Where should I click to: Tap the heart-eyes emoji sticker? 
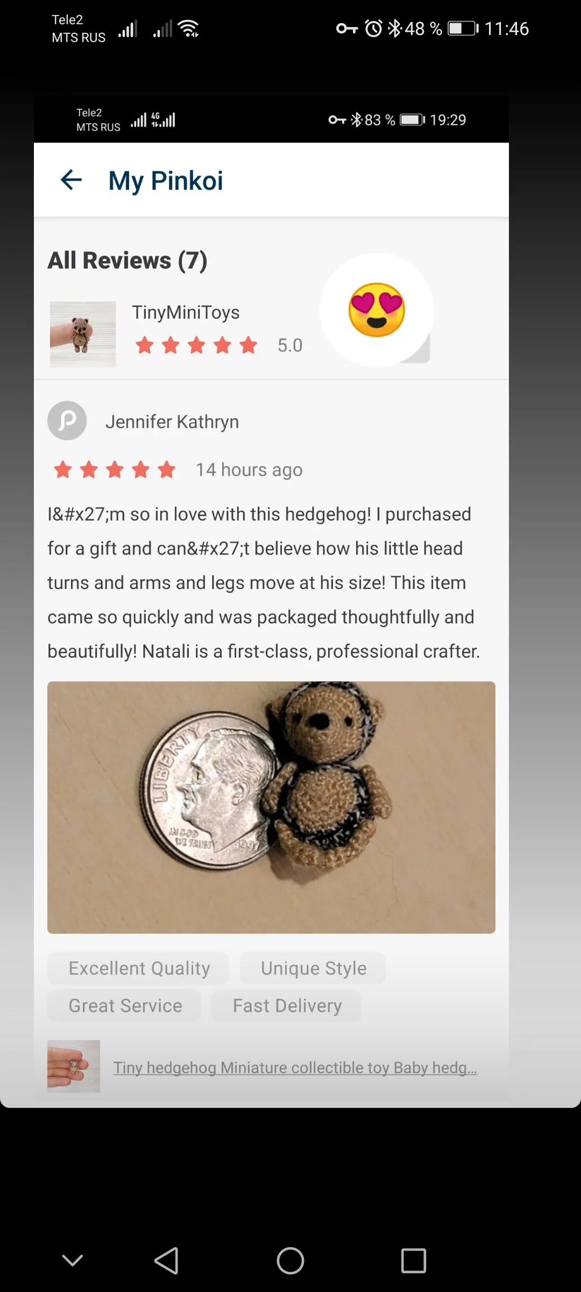(377, 310)
